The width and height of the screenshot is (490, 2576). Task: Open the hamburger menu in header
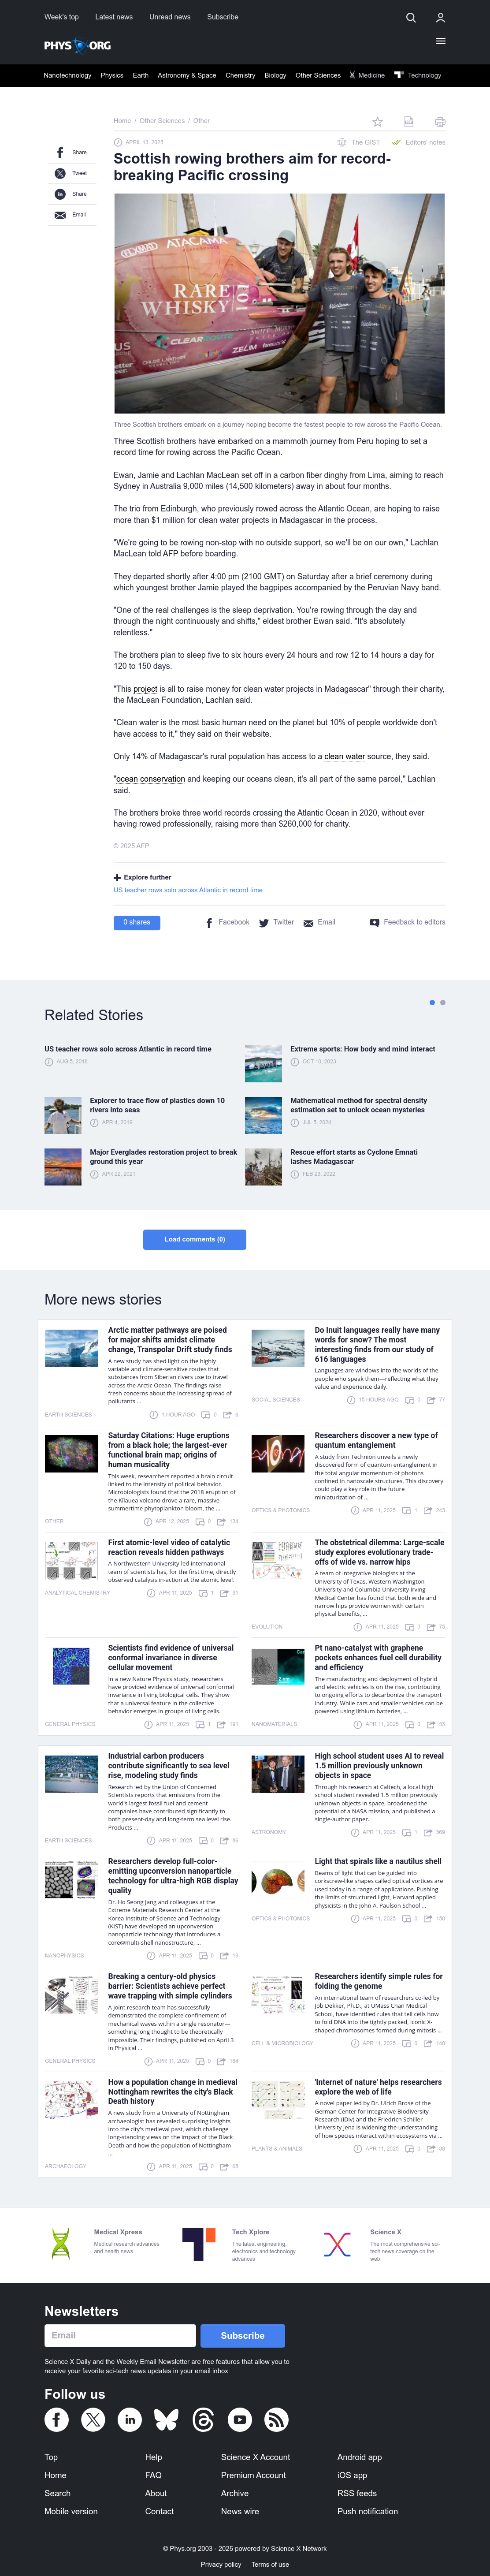coord(440,41)
